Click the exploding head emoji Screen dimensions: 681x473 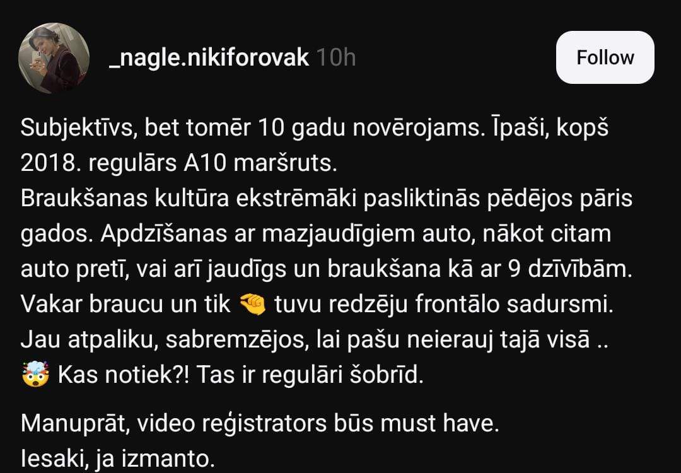click(35, 375)
